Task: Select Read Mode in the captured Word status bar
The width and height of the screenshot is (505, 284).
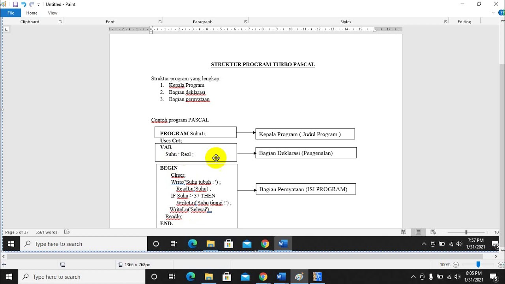Action: pos(403,232)
